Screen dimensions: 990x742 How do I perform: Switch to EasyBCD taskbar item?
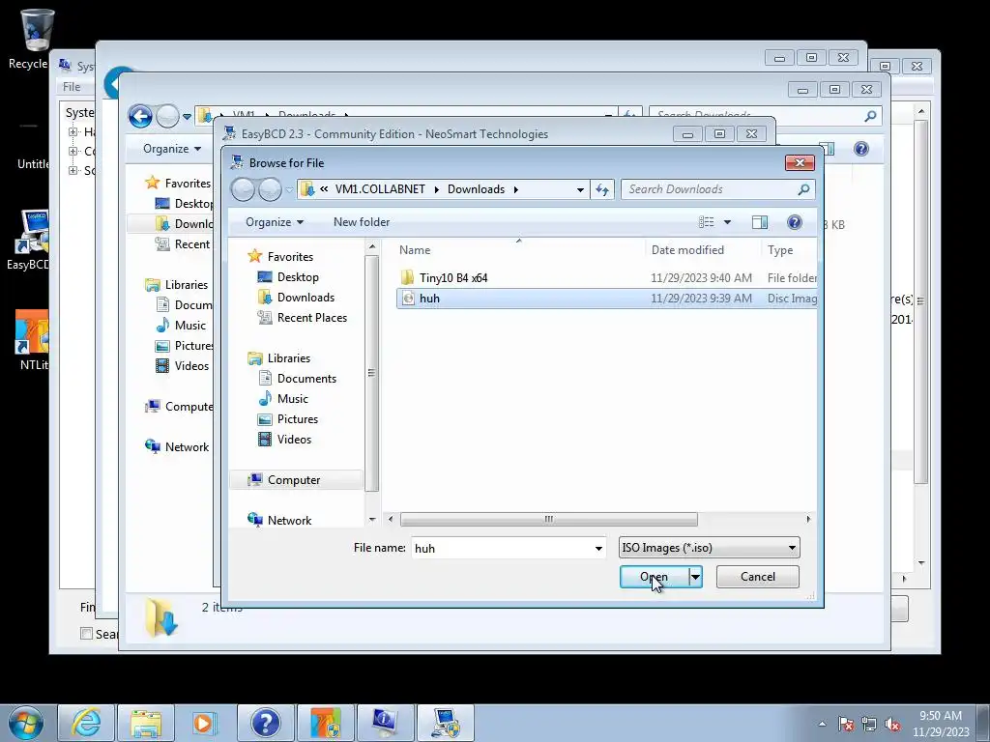[445, 723]
